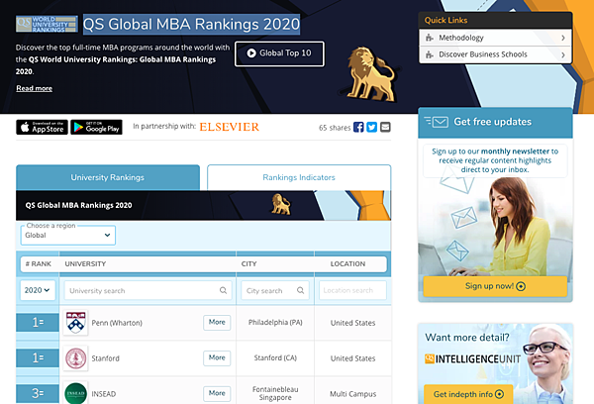Screen dimensions: 594x404
Task: Click United States location in Stanford row
Action: pos(353,358)
